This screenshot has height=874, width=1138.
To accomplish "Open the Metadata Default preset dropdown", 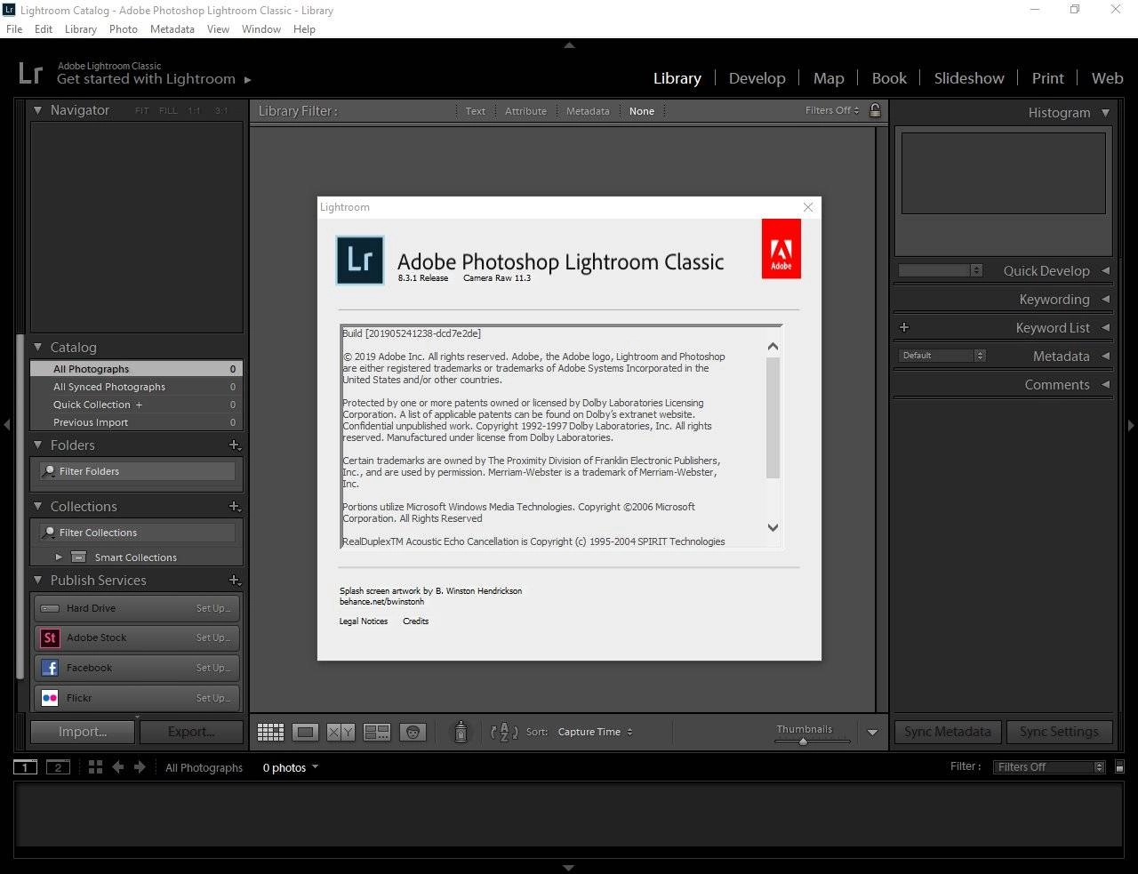I will (942, 356).
